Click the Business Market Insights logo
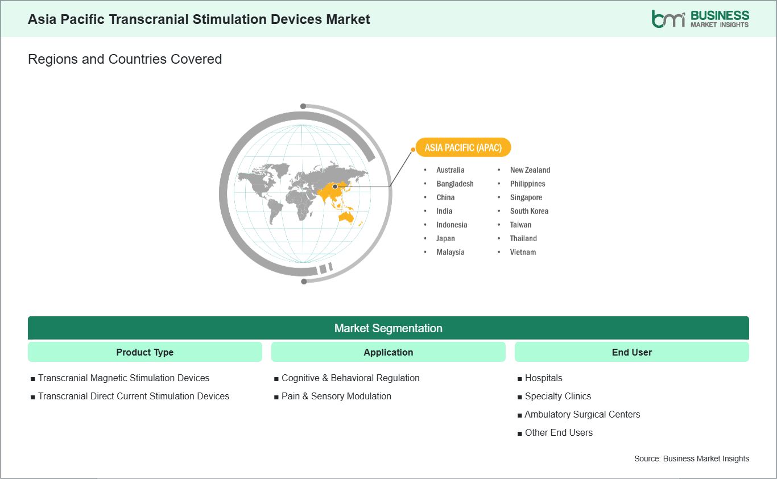Image resolution: width=777 pixels, height=479 pixels. pos(700,19)
